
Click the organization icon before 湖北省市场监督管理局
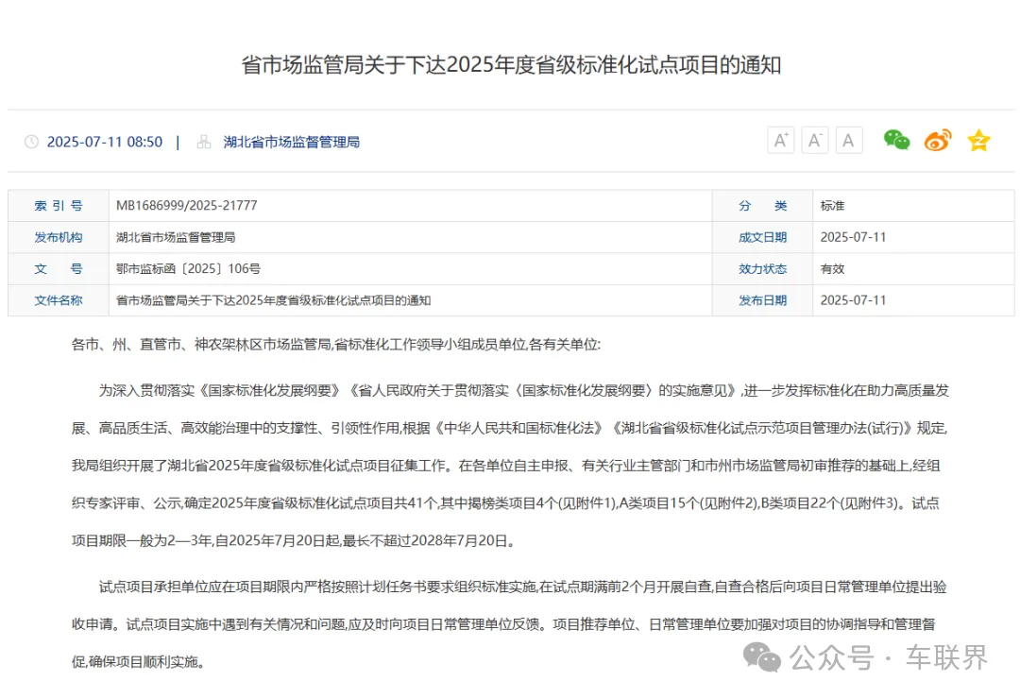pos(204,142)
